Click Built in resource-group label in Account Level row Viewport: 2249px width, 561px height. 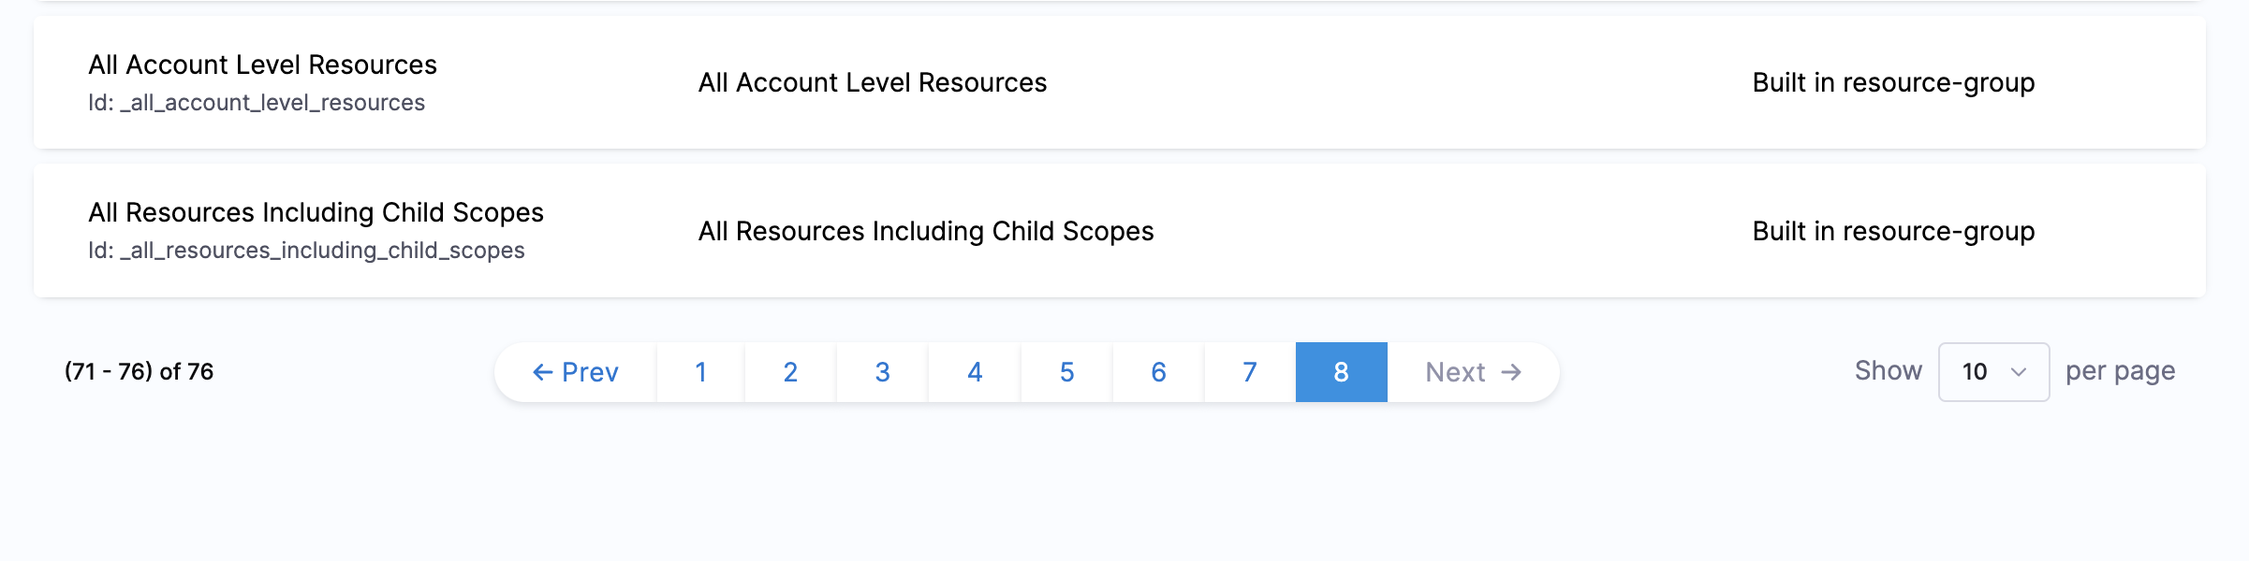click(1893, 82)
